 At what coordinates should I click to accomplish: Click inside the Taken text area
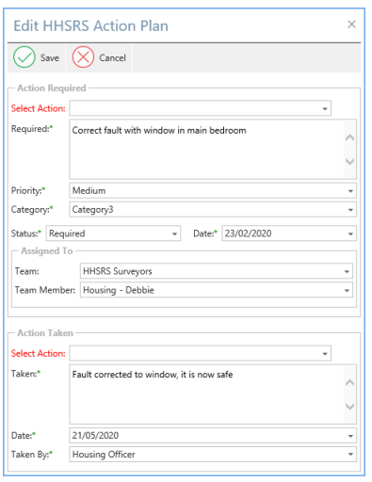[206, 394]
